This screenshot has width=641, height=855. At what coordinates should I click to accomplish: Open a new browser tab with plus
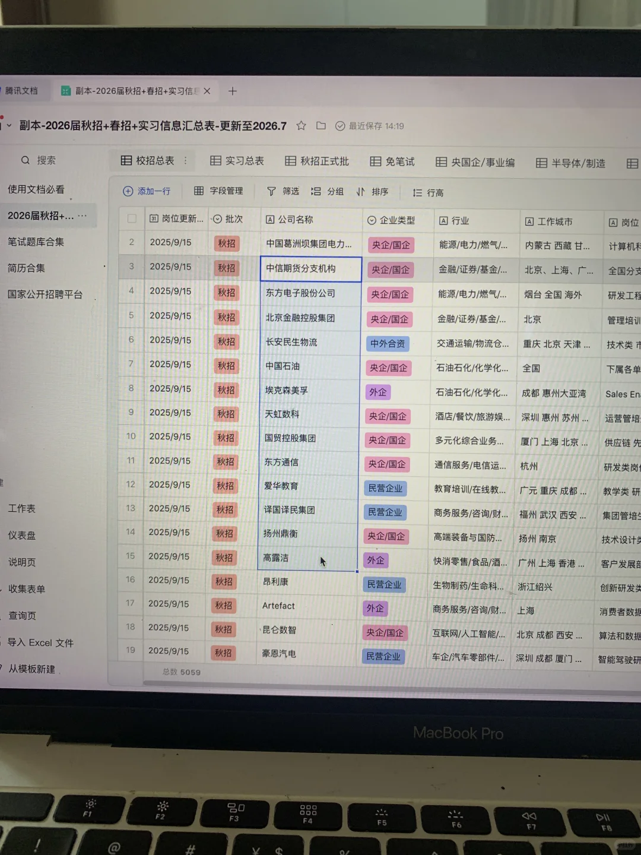pos(233,91)
